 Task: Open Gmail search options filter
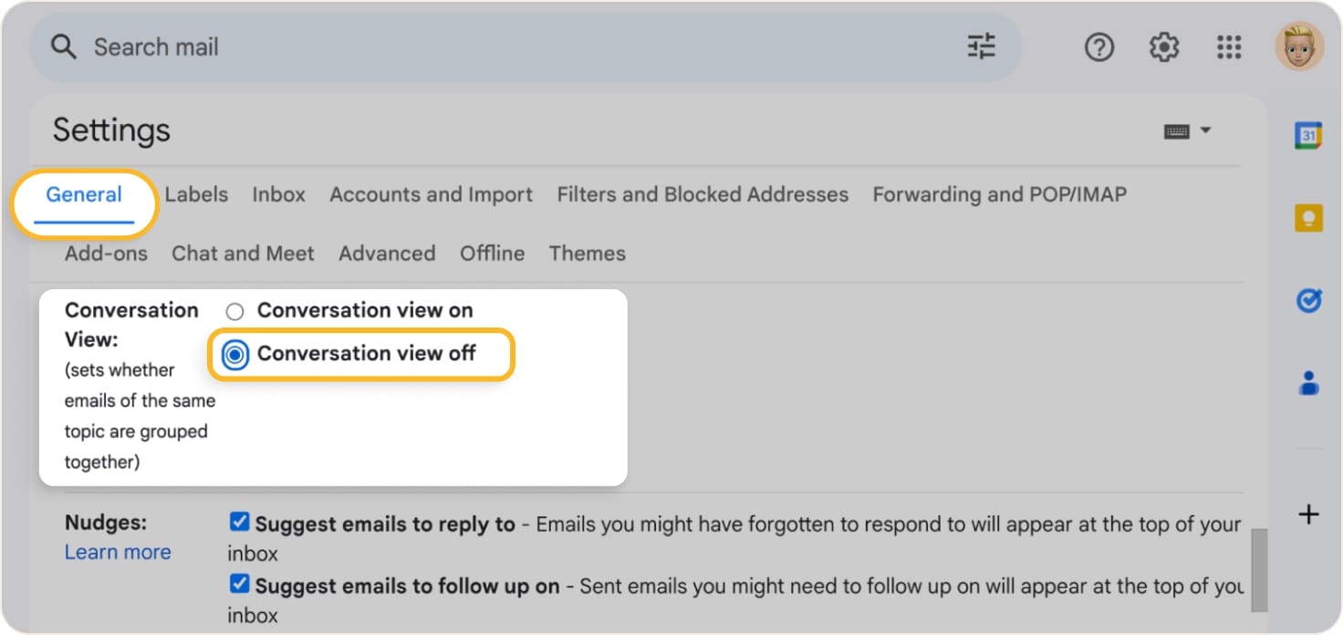981,47
